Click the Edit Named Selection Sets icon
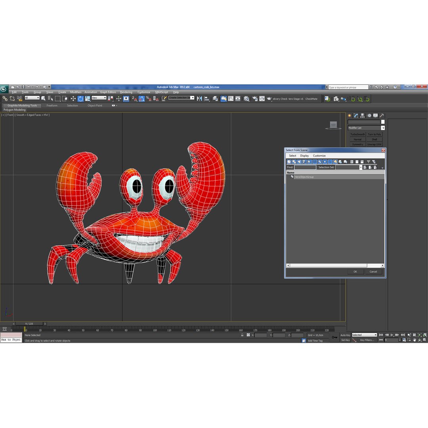This screenshot has height=428, width=428. (164, 99)
